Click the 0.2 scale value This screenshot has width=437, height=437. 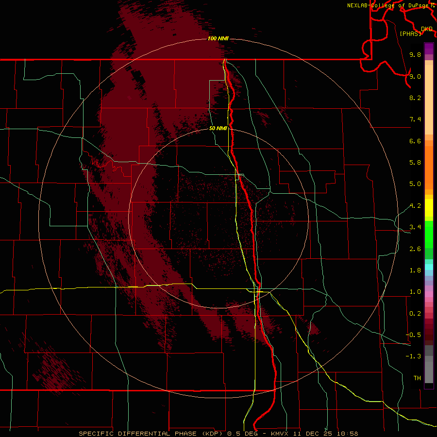(x=415, y=314)
